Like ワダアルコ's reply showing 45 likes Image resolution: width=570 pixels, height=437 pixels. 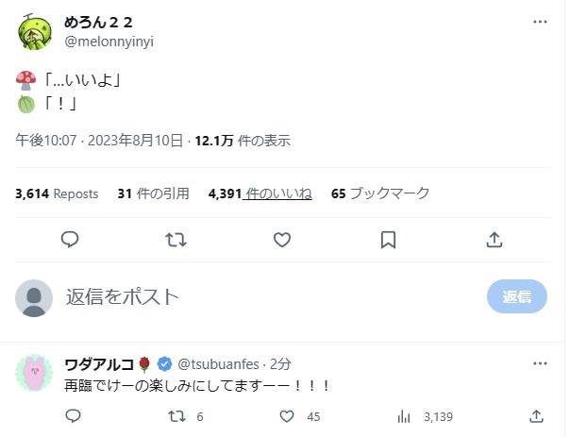290,416
